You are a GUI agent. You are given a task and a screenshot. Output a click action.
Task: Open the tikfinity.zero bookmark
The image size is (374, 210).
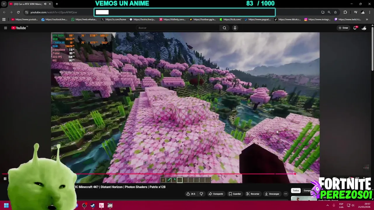172,20
